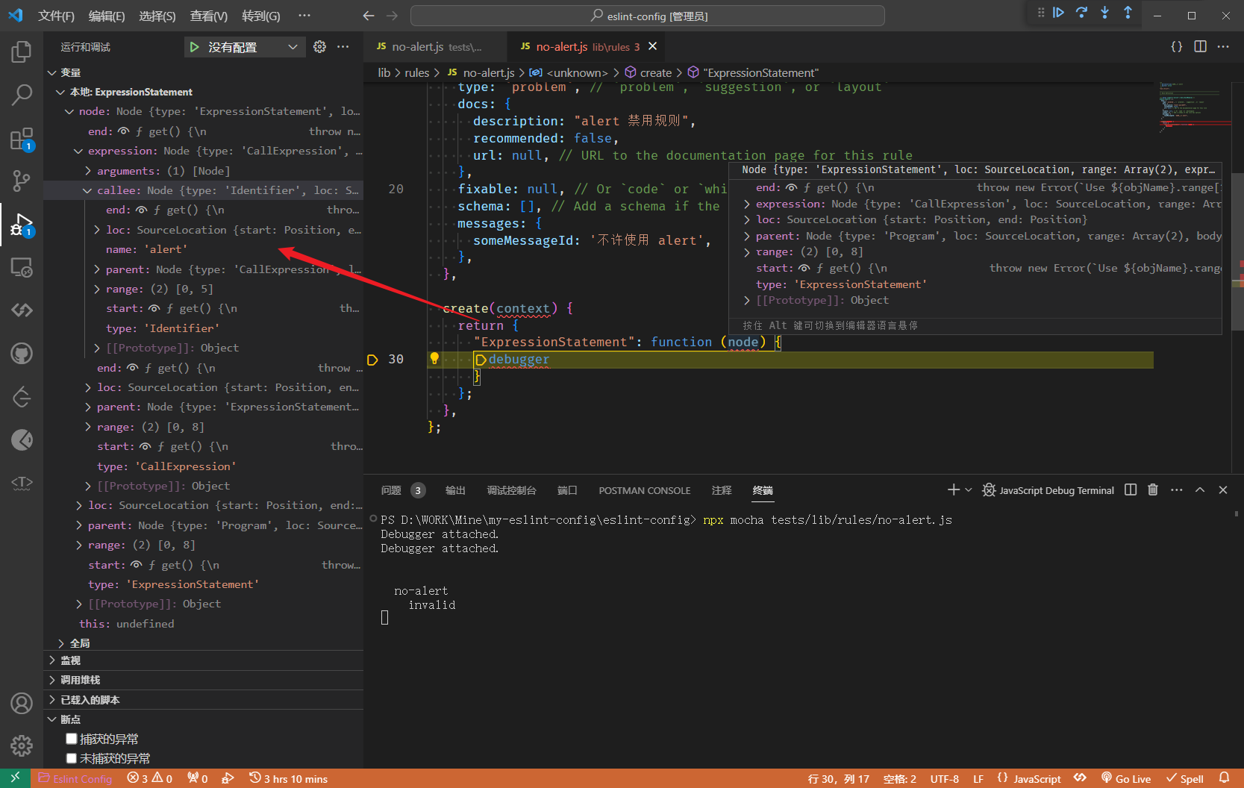This screenshot has width=1244, height=788.
Task: Open the Source Control view
Action: tap(22, 181)
